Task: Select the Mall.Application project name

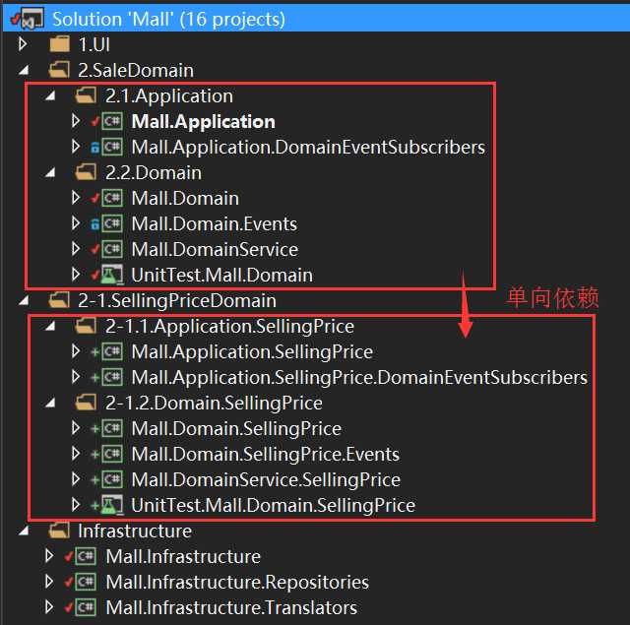Action: click(x=204, y=122)
